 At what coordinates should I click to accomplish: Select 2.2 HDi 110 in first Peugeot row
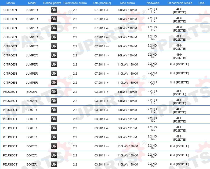coord(153,92)
